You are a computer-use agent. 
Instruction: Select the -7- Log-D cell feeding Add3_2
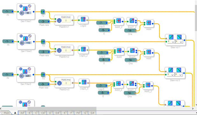(x=102, y=23)
